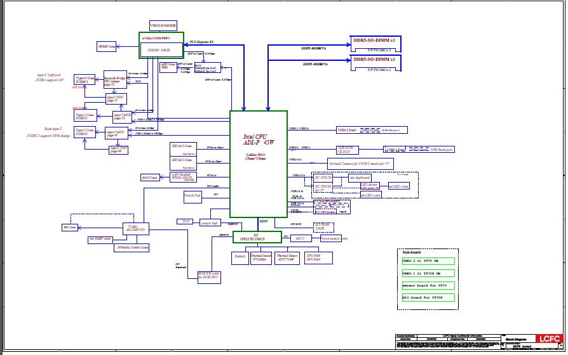568x355 pixels.
Task: Click the Type-C Conn JUSBC2 block
Action: pos(85,115)
